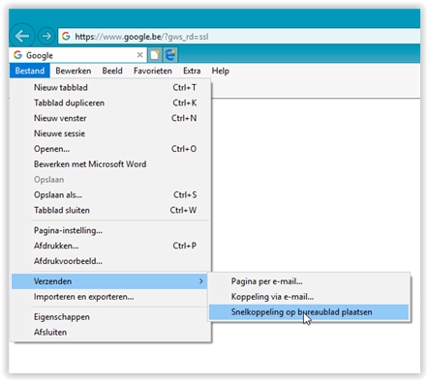
Task: Click the browser Back arrow button
Action: [x=22, y=36]
